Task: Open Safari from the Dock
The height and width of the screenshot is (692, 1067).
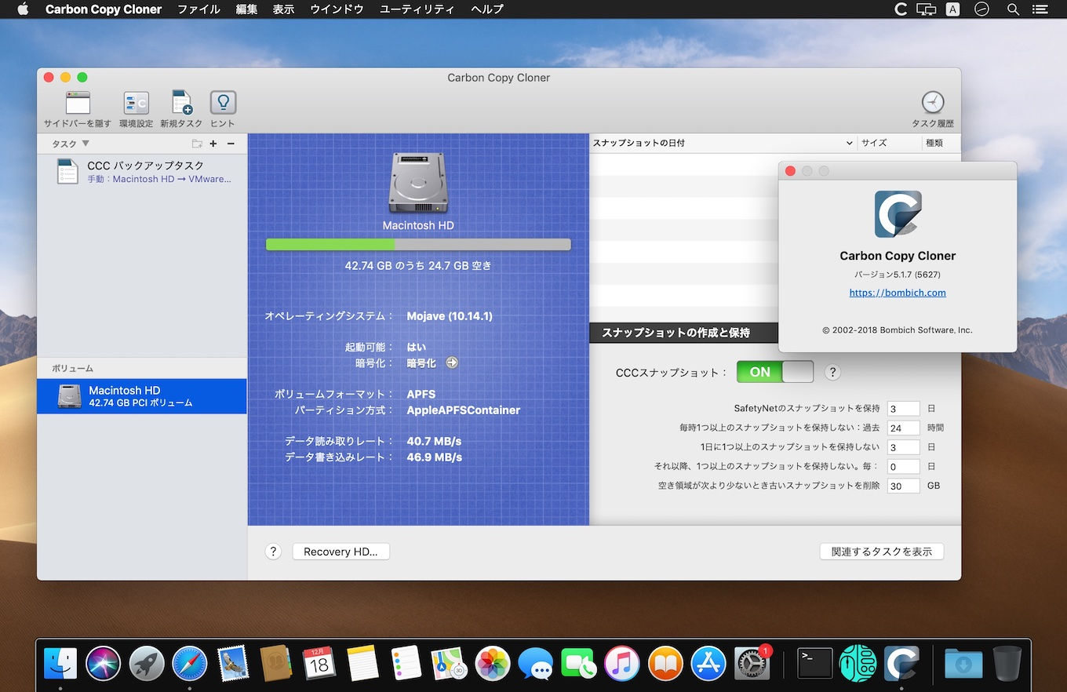Action: coord(190,663)
